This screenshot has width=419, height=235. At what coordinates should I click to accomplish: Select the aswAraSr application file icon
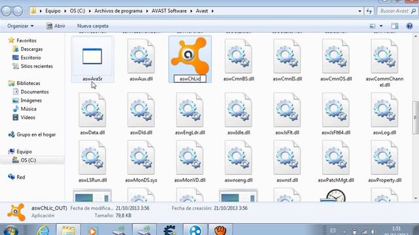92,57
